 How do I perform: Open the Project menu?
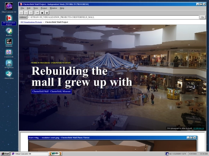coord(44,8)
